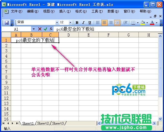Viewport: 164px width, 132px height.
Task: Open borders style dropdown arrow
Action: (138, 23)
